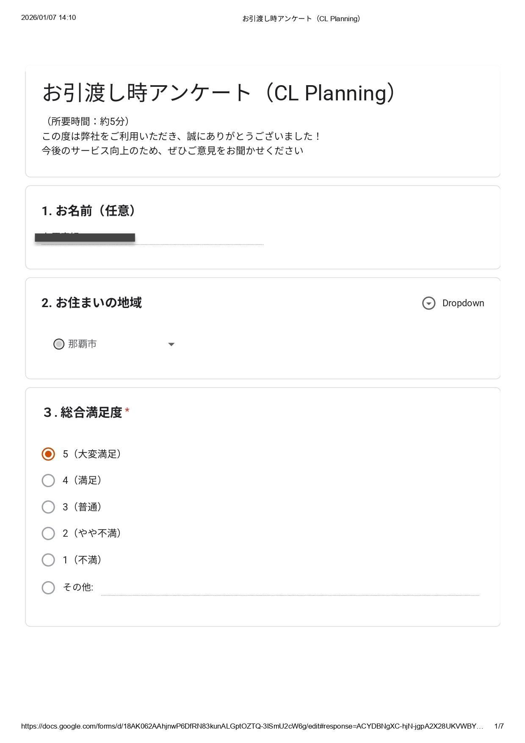Click the form title お引渡し時アンケート
The width and height of the screenshot is (525, 743).
218,93
